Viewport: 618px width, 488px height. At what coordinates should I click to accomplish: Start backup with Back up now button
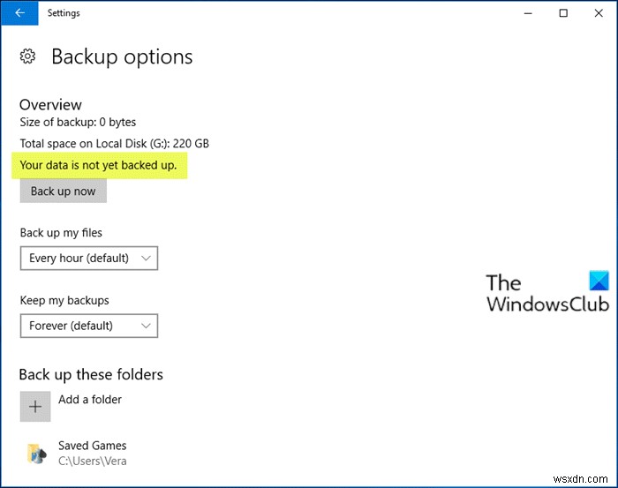(x=63, y=191)
